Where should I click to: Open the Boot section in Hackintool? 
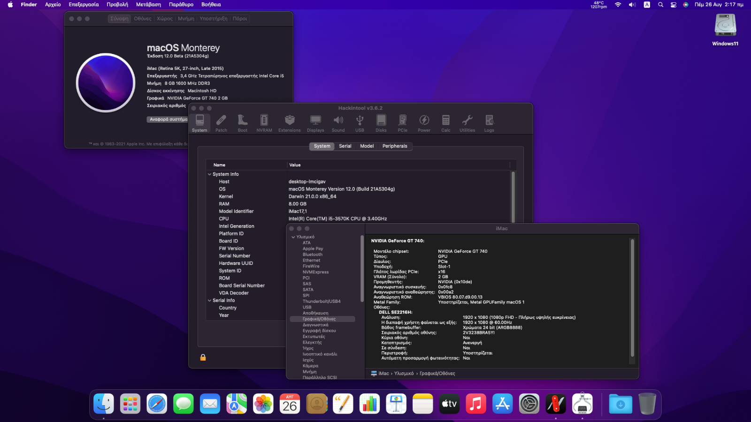(242, 123)
